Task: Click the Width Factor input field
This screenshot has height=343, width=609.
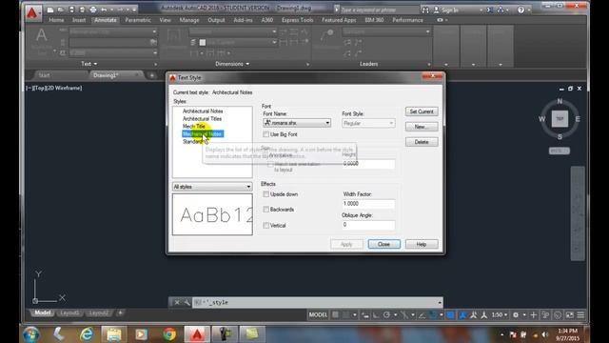Action: point(368,204)
